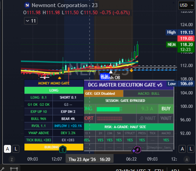Select the 9.3 A score cell
This screenshot has height=171, width=196.
[x=147, y=109]
